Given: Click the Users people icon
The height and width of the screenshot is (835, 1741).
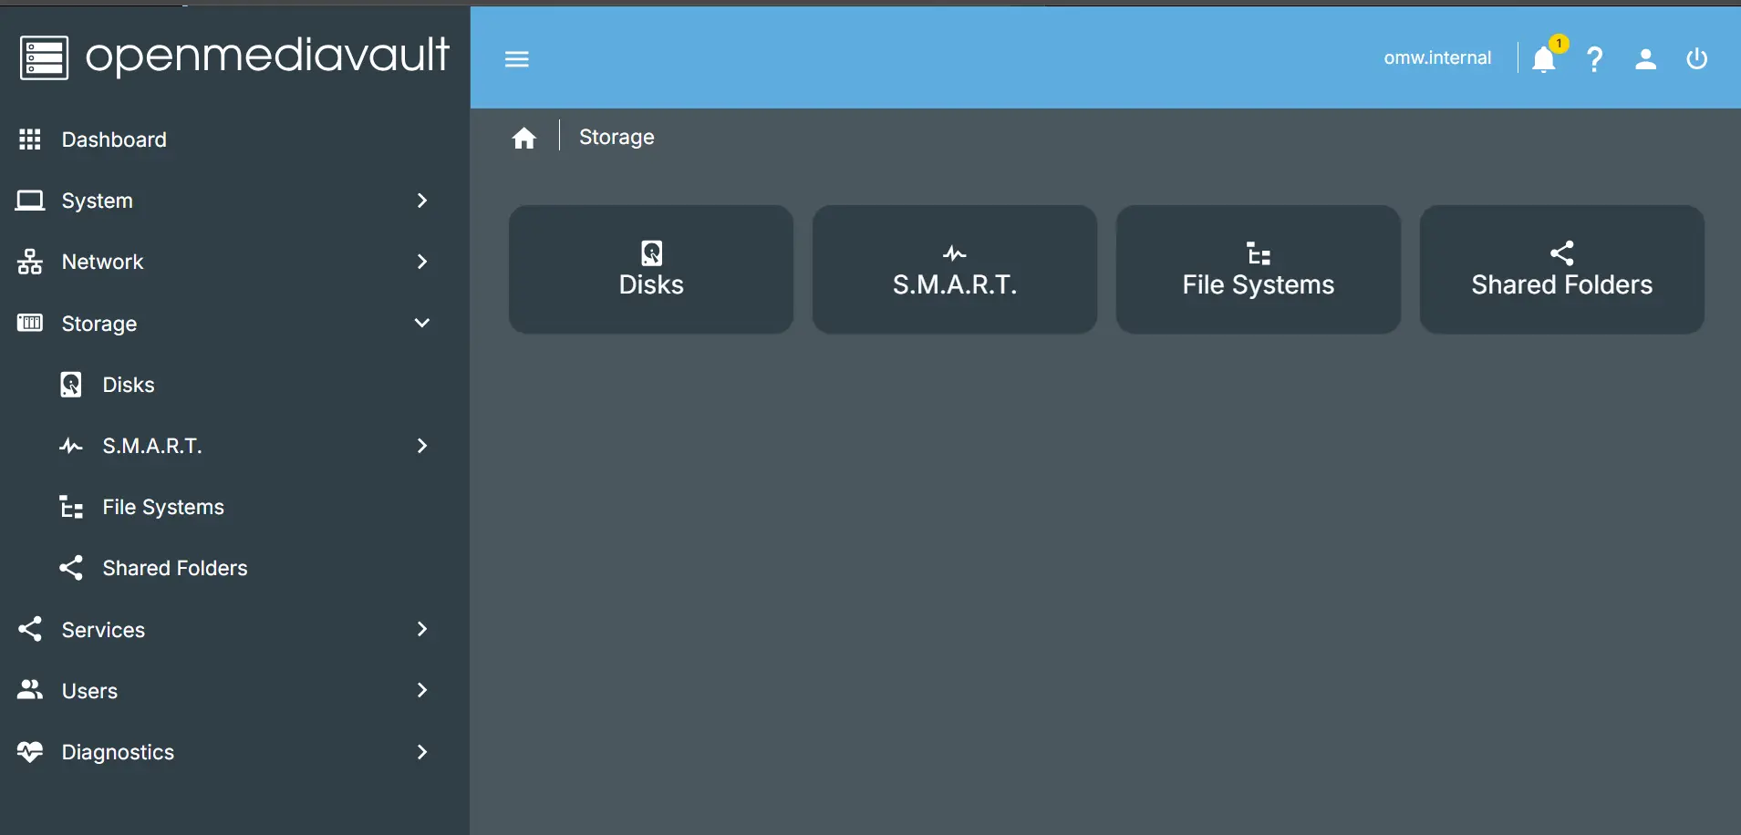Looking at the screenshot, I should pos(30,690).
